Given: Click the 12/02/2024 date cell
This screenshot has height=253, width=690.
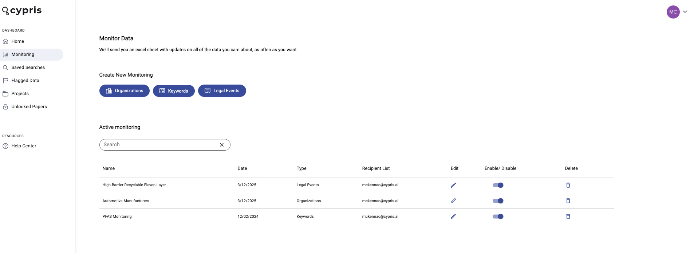Looking at the screenshot, I should tap(248, 216).
